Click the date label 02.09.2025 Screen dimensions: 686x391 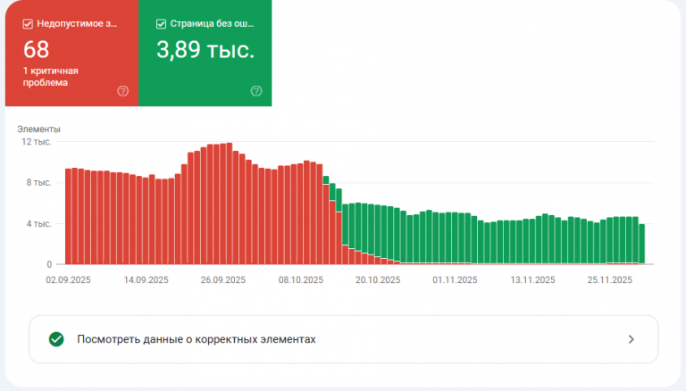(68, 280)
